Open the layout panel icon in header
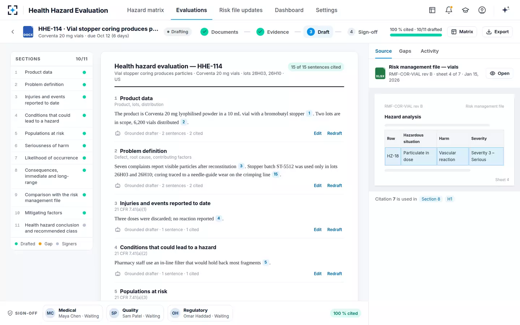The width and height of the screenshot is (520, 325). click(x=432, y=10)
